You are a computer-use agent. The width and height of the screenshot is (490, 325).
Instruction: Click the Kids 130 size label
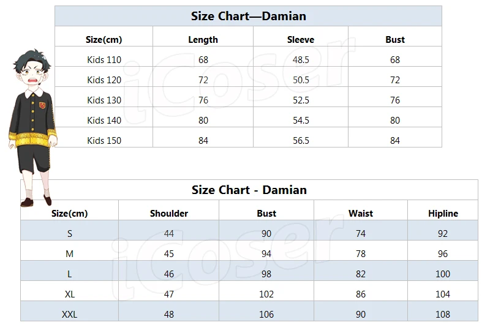coord(104,100)
